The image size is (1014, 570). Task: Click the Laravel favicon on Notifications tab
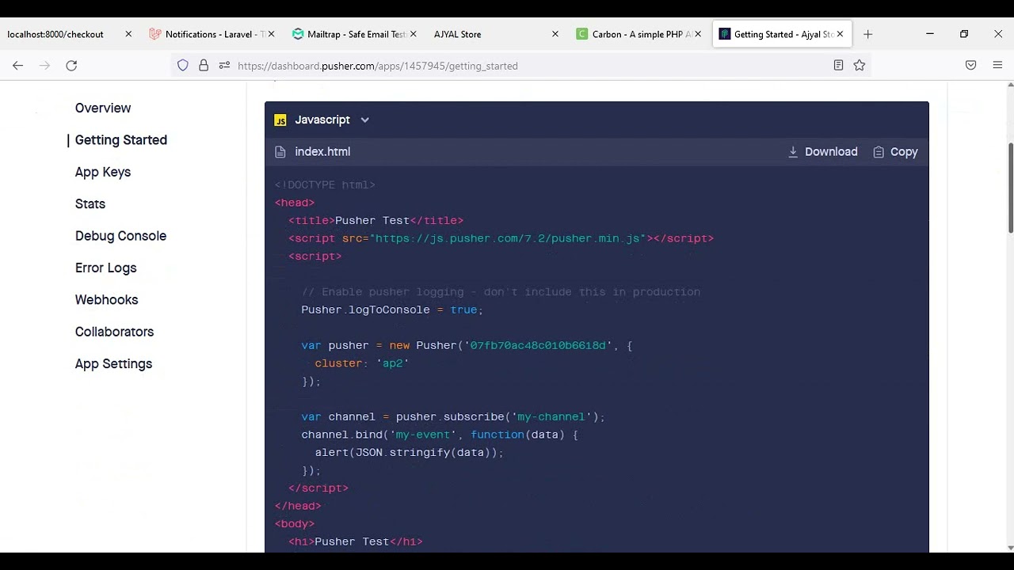154,34
